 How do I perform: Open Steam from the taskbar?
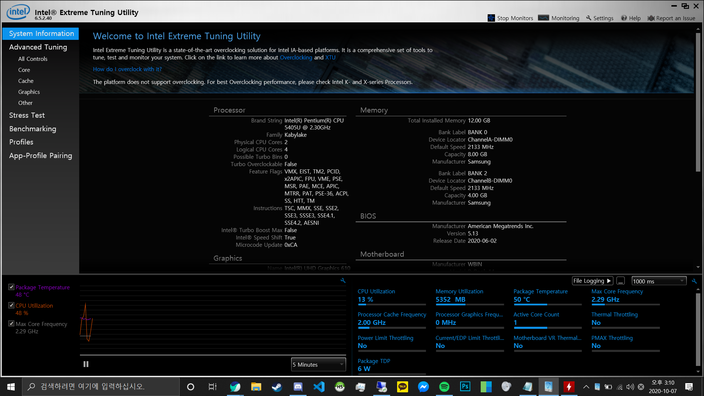point(277,387)
